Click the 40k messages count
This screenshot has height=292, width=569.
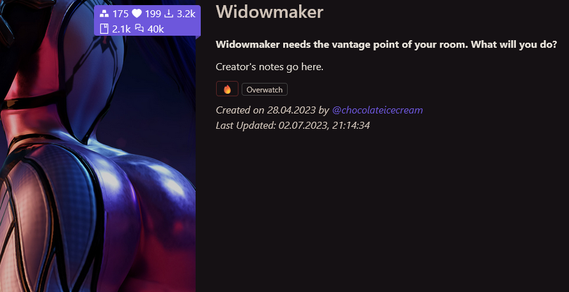(156, 29)
